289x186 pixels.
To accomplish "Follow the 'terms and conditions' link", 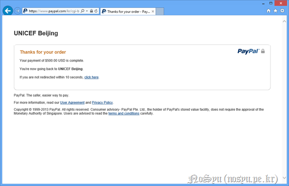I will point(124,113).
